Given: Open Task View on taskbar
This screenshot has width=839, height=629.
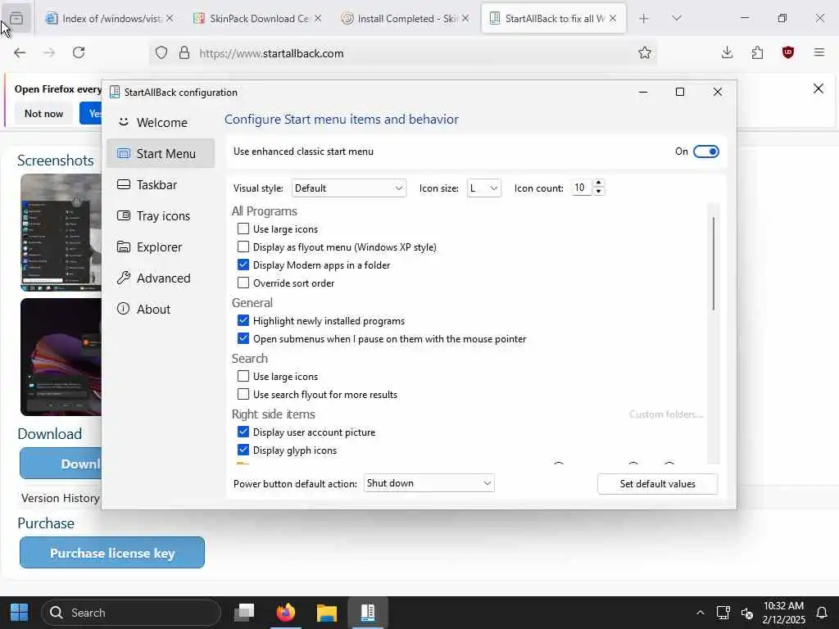Looking at the screenshot, I should point(244,613).
